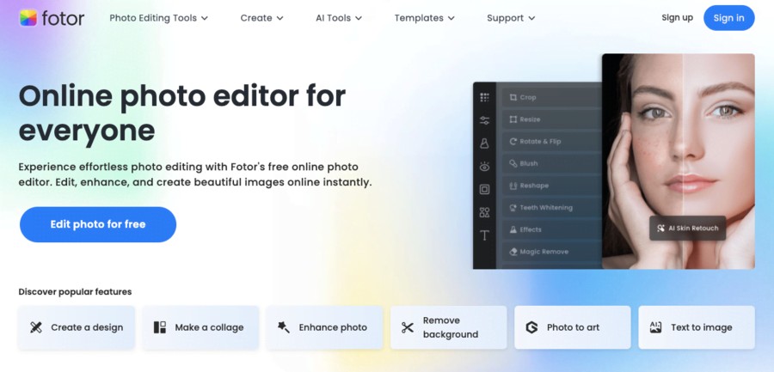Click the collage layout icon

[159, 327]
